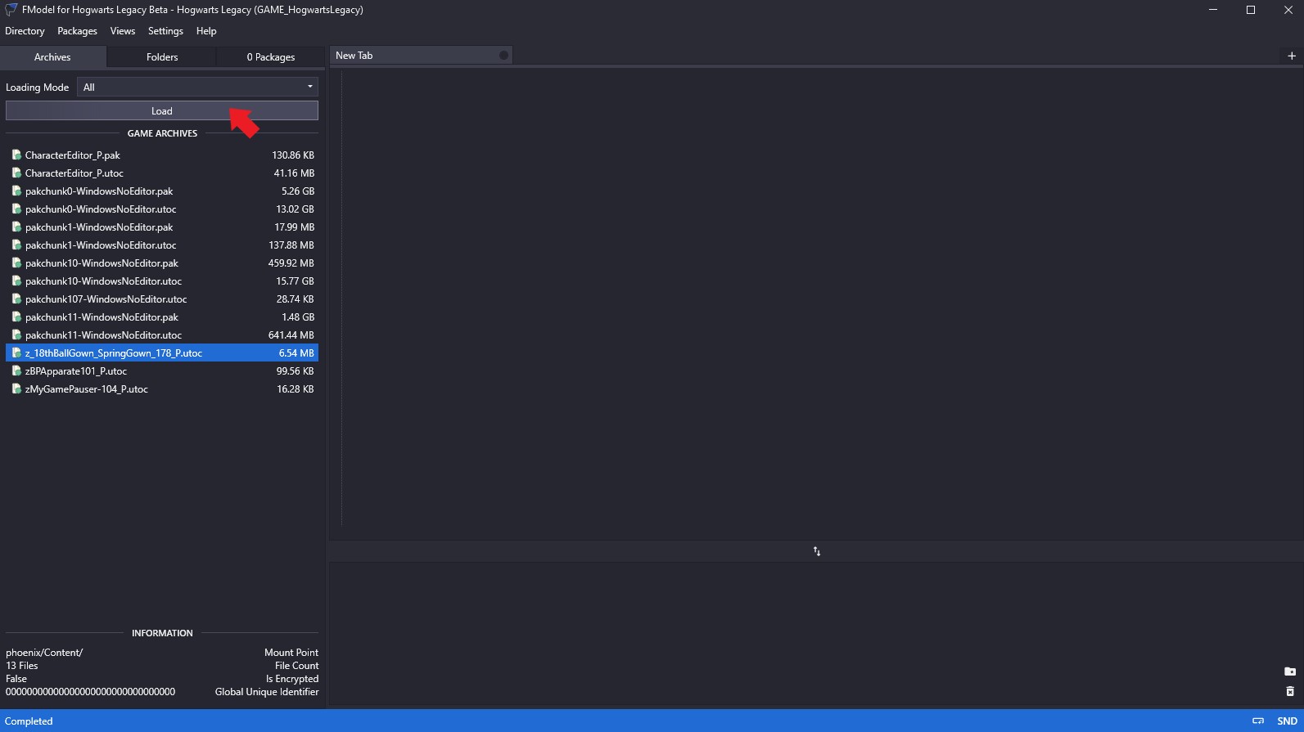Click the Loading Mode label
The height and width of the screenshot is (732, 1304).
pos(38,88)
